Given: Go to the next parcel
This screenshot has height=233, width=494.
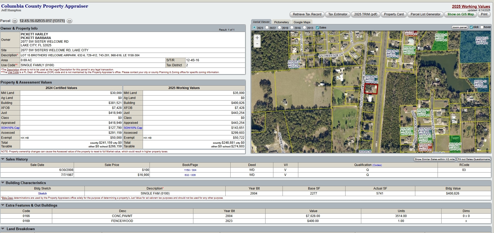Looking at the screenshot, I should click(x=70, y=21).
